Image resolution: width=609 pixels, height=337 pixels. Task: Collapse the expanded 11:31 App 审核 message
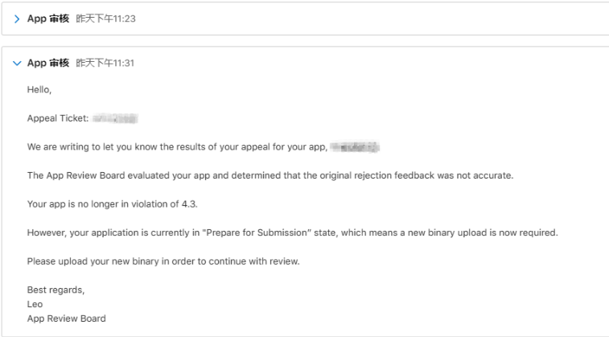click(x=17, y=63)
